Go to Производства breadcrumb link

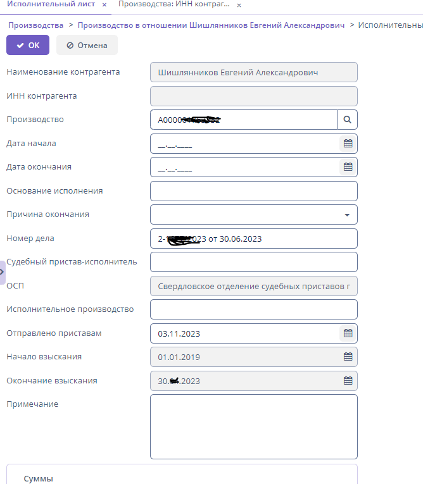(x=35, y=25)
